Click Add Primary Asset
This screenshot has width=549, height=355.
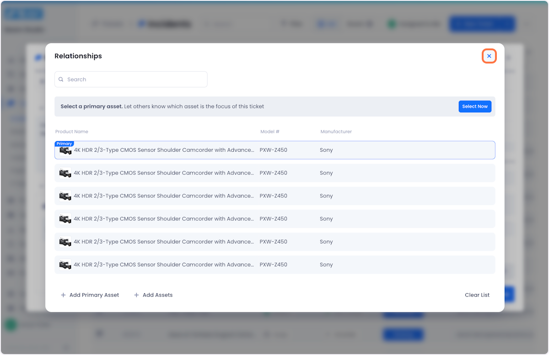coord(90,295)
